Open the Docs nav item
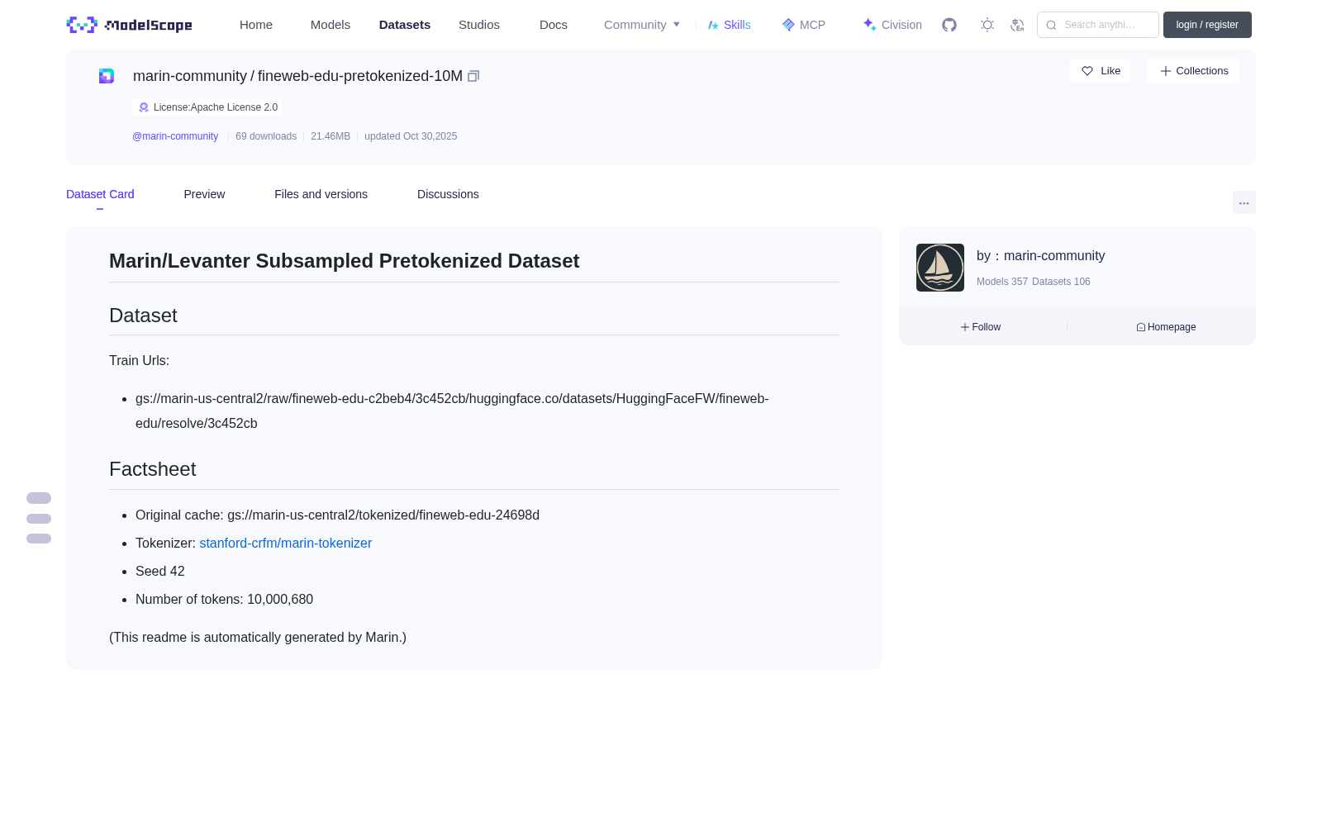 (554, 25)
